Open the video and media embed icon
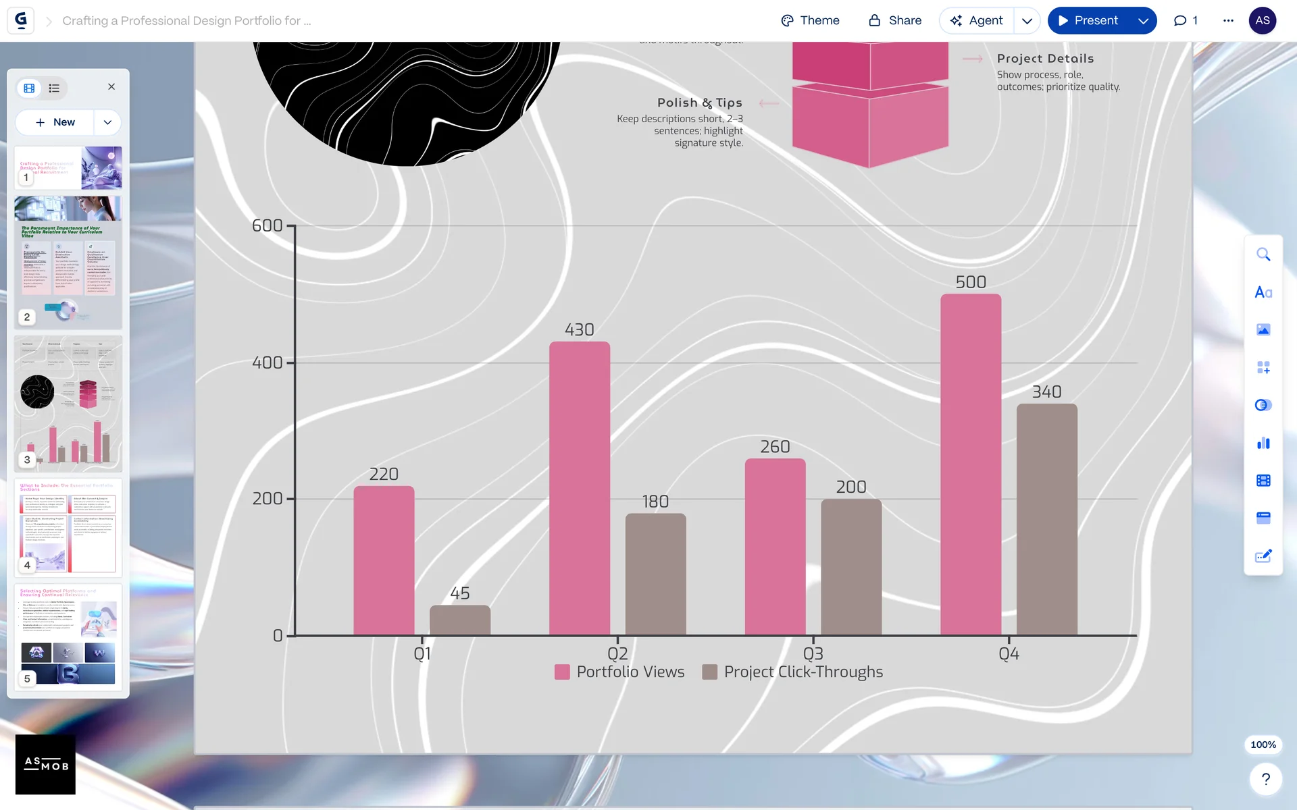 (x=1263, y=481)
